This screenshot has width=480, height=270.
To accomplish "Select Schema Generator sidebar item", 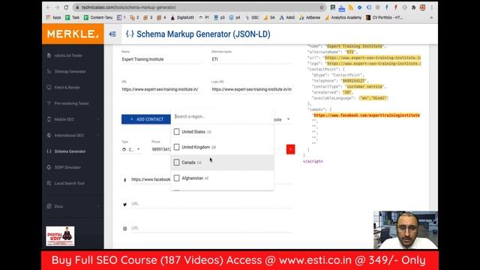I will [70, 151].
